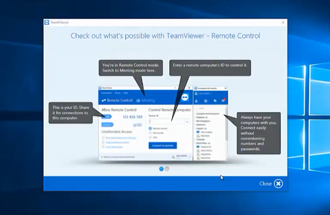The width and height of the screenshot is (330, 215).
Task: Click the round TeamViewer logo in blue header
Action: click(x=185, y=97)
